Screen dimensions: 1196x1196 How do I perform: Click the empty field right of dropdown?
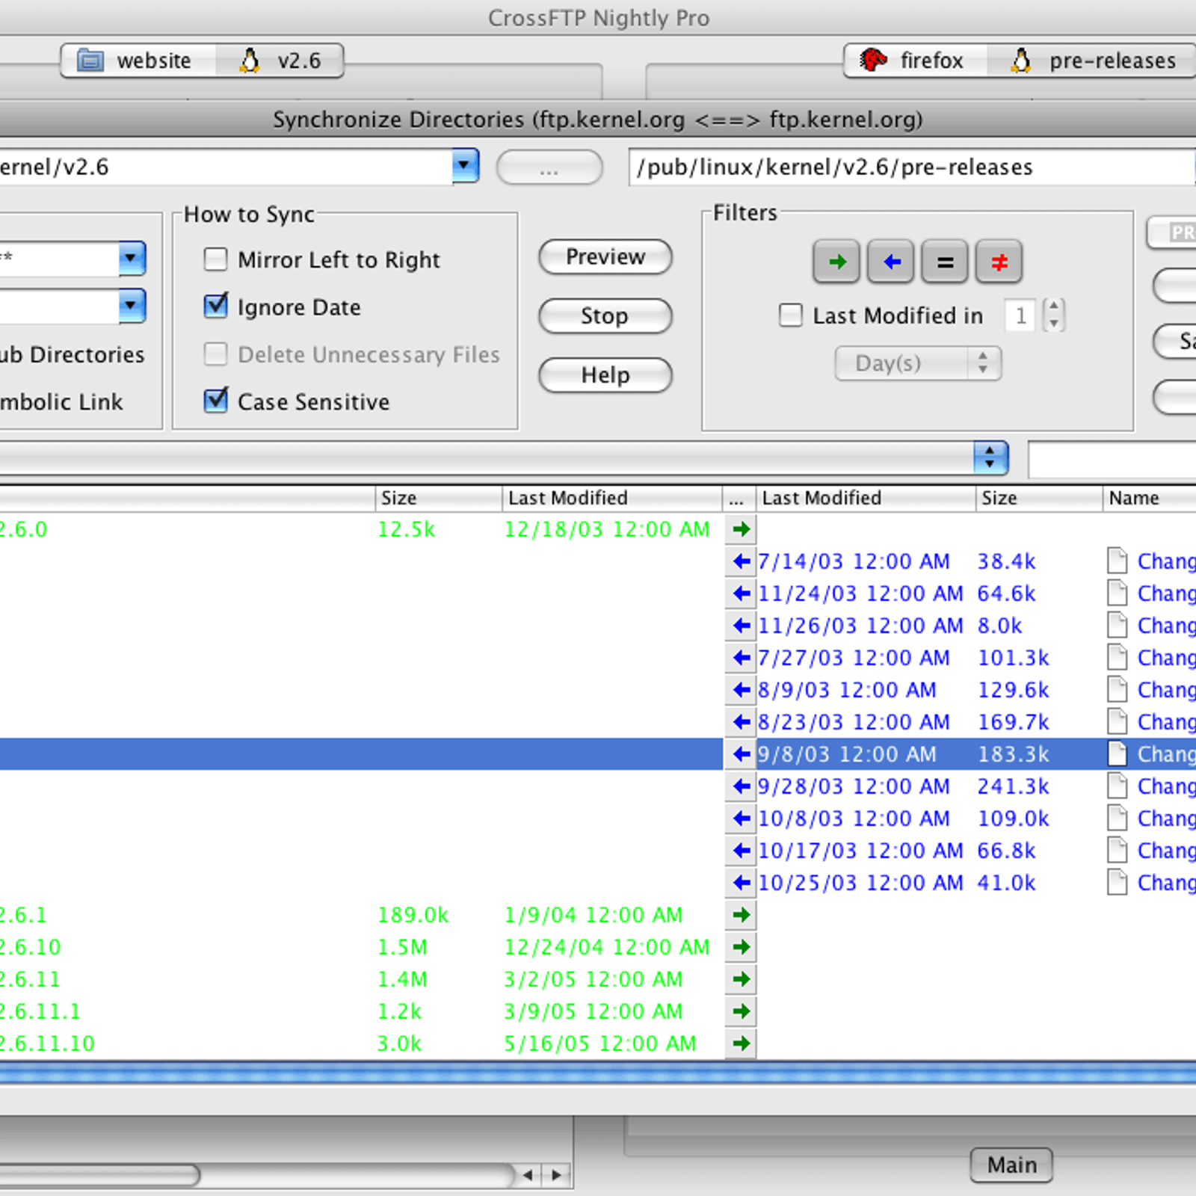click(x=1112, y=458)
